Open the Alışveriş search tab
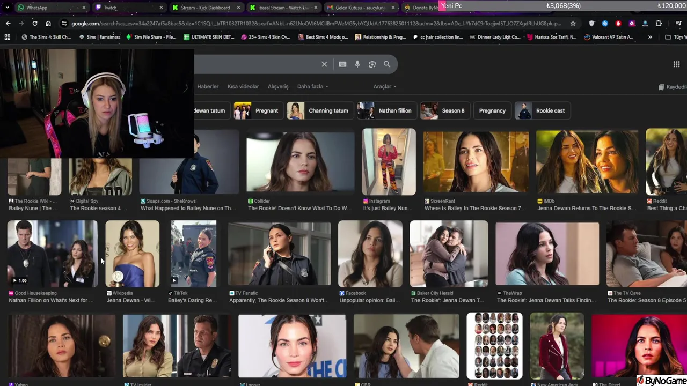The width and height of the screenshot is (687, 386). pos(278,86)
